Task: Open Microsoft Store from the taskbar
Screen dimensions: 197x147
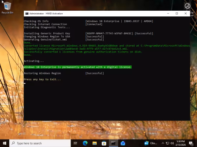Action: pyautogui.click(x=104, y=143)
